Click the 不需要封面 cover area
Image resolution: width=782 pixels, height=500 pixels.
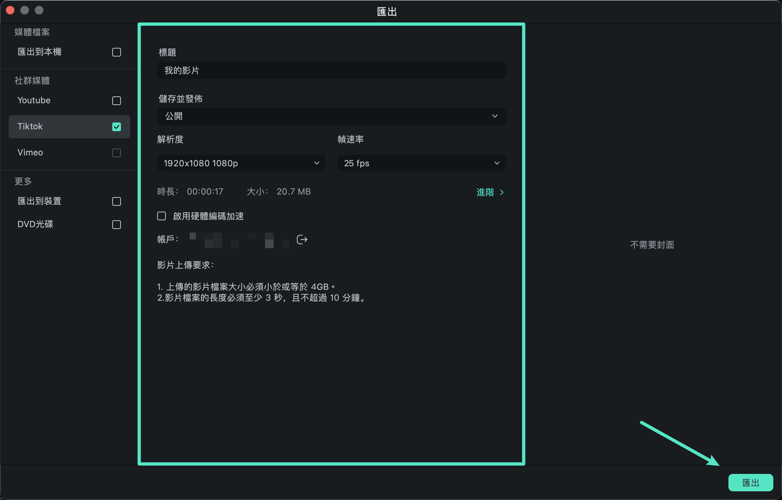(652, 245)
